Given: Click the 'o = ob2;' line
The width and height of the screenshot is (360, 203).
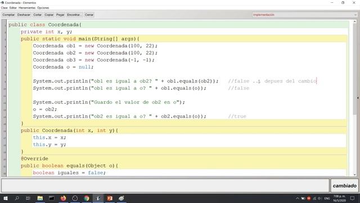Looking at the screenshot, I should pyautogui.click(x=45, y=109).
